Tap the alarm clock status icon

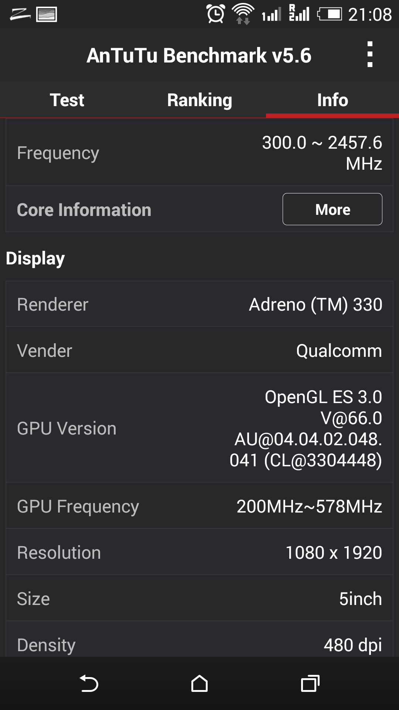(x=216, y=14)
